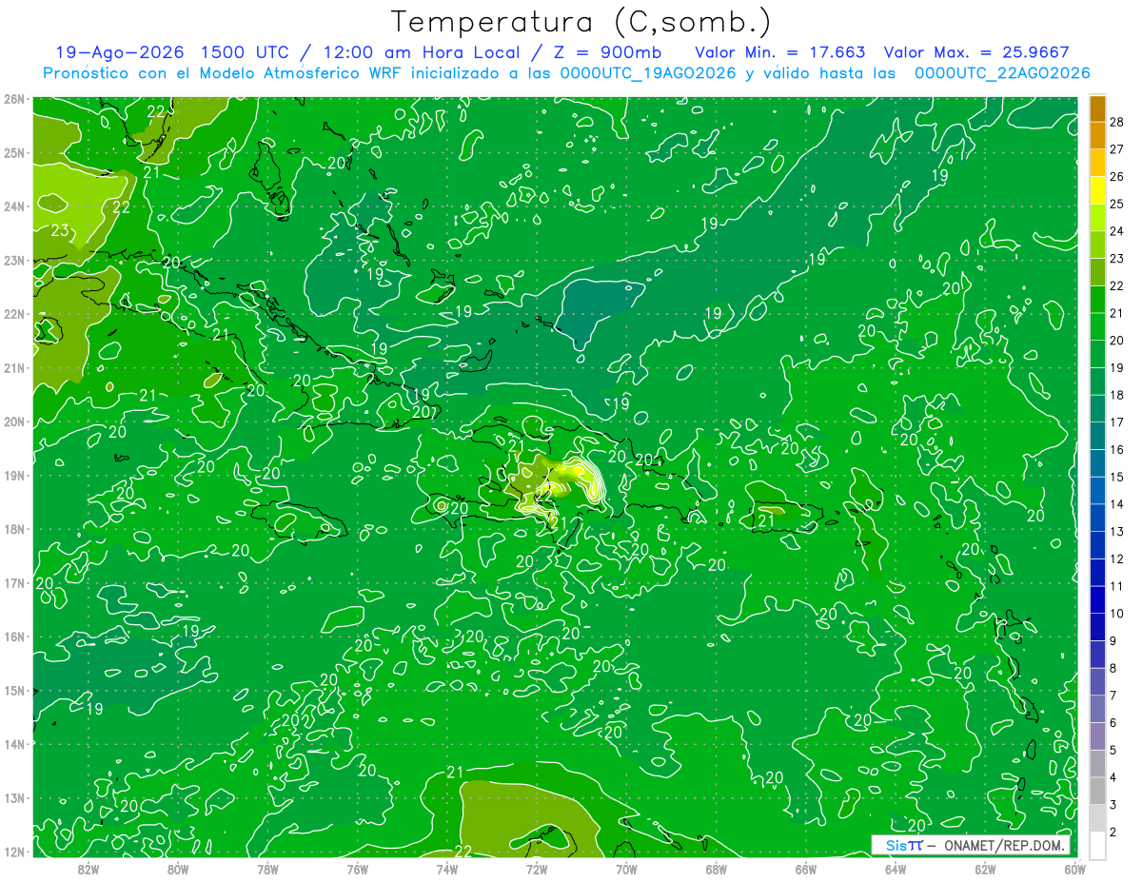Click the forecast date "19-Ago-2026"

pyautogui.click(x=119, y=52)
